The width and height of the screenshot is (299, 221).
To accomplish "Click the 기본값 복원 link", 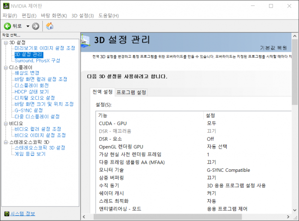I will [274, 48].
